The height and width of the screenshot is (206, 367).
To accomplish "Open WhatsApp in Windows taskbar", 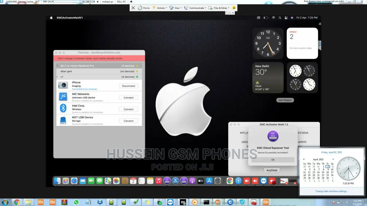I will [76, 202].
